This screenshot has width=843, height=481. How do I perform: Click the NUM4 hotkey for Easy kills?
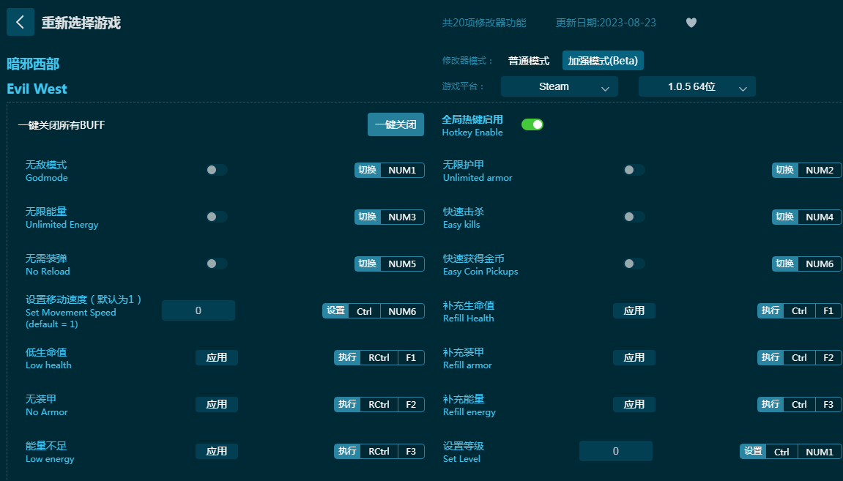click(820, 217)
